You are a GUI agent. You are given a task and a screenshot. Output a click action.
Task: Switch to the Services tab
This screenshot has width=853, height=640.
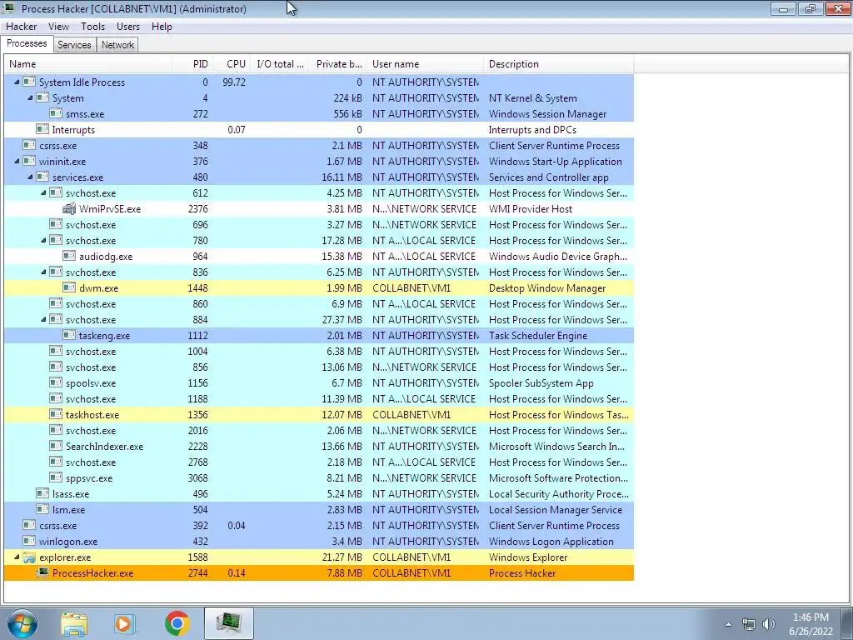point(74,45)
